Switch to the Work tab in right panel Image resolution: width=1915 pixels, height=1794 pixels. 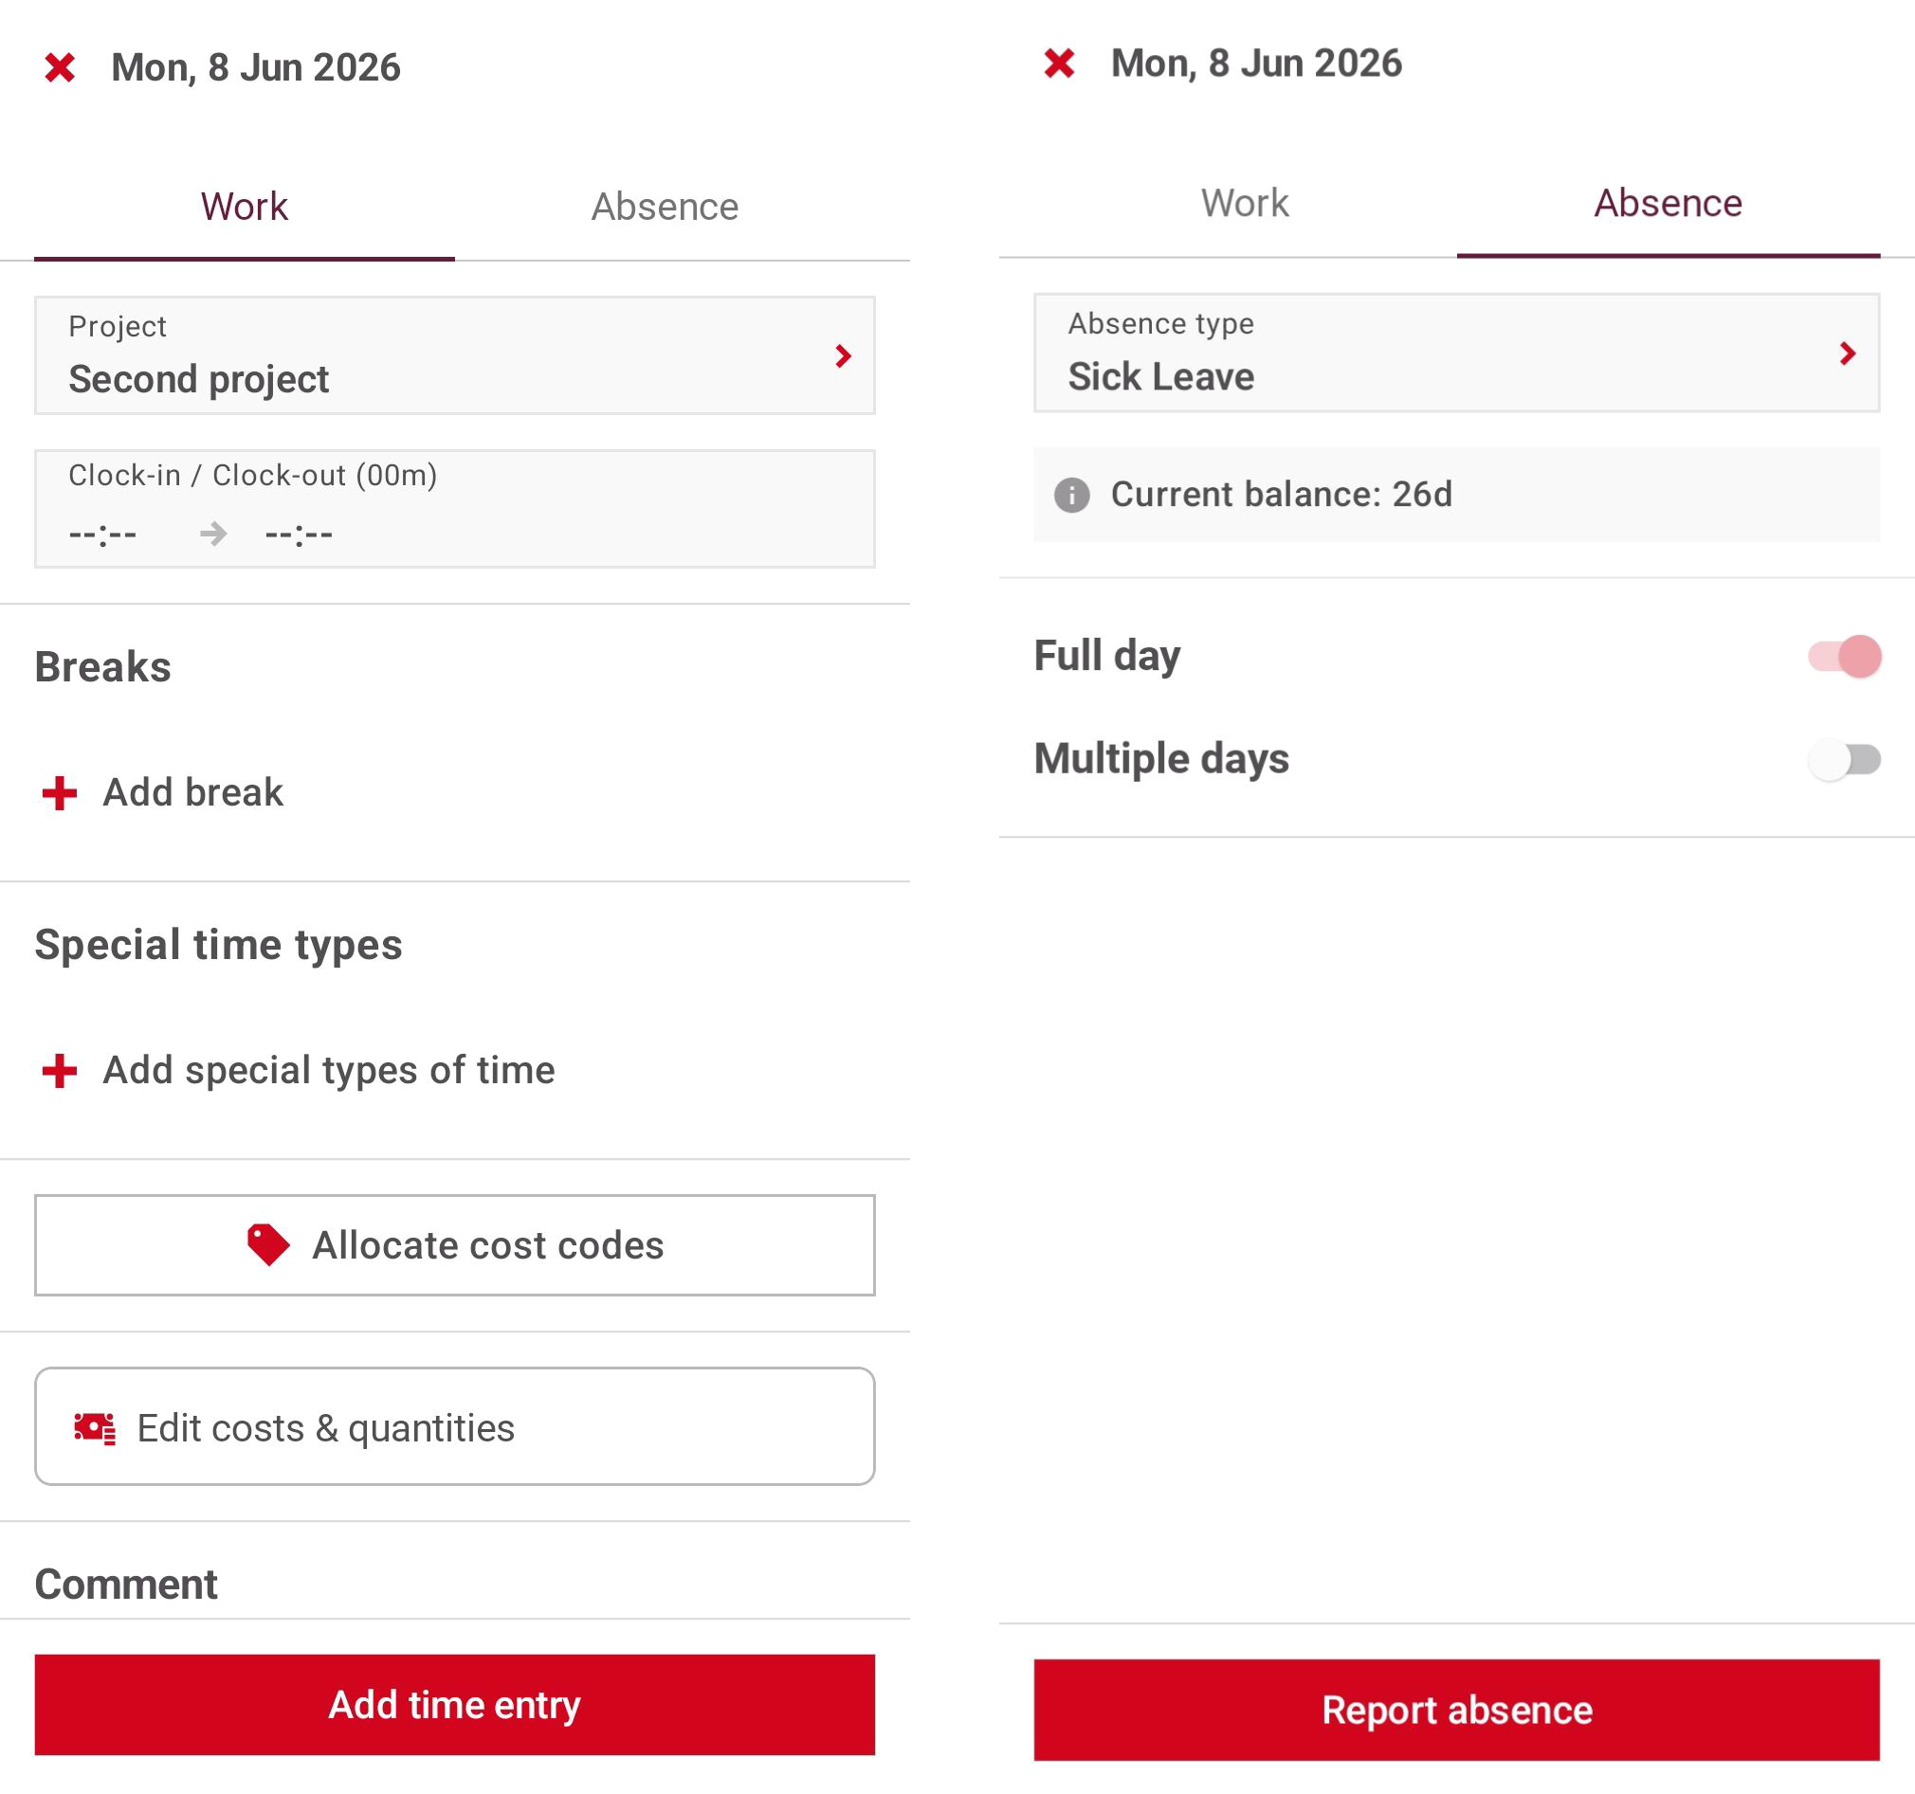point(1245,203)
